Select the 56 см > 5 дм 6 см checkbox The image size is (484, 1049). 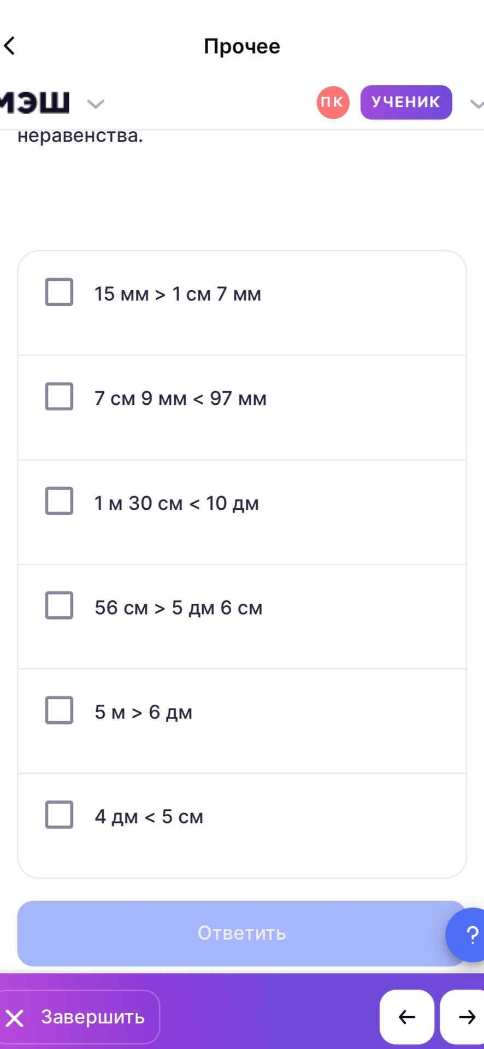pos(59,605)
